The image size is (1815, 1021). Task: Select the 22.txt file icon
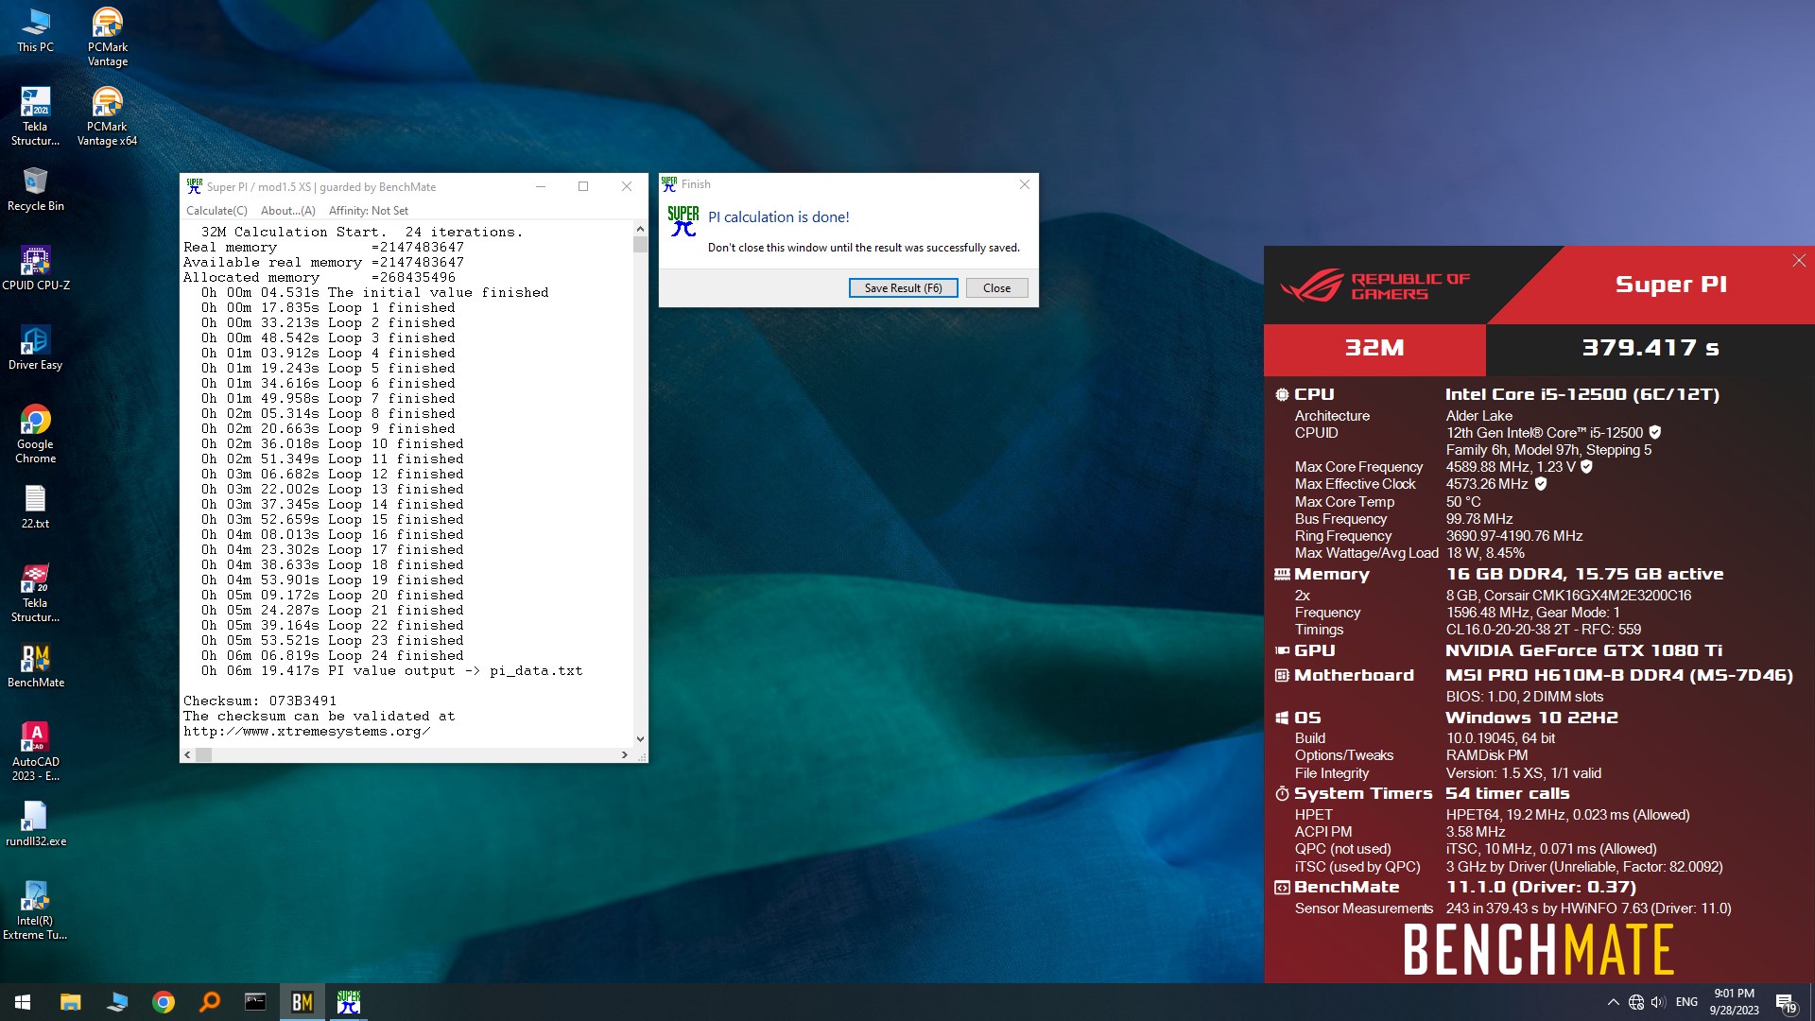point(35,507)
